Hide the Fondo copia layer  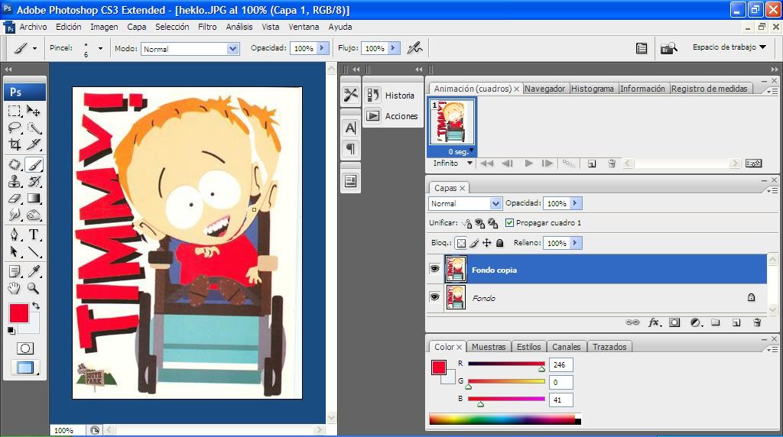[x=434, y=269]
